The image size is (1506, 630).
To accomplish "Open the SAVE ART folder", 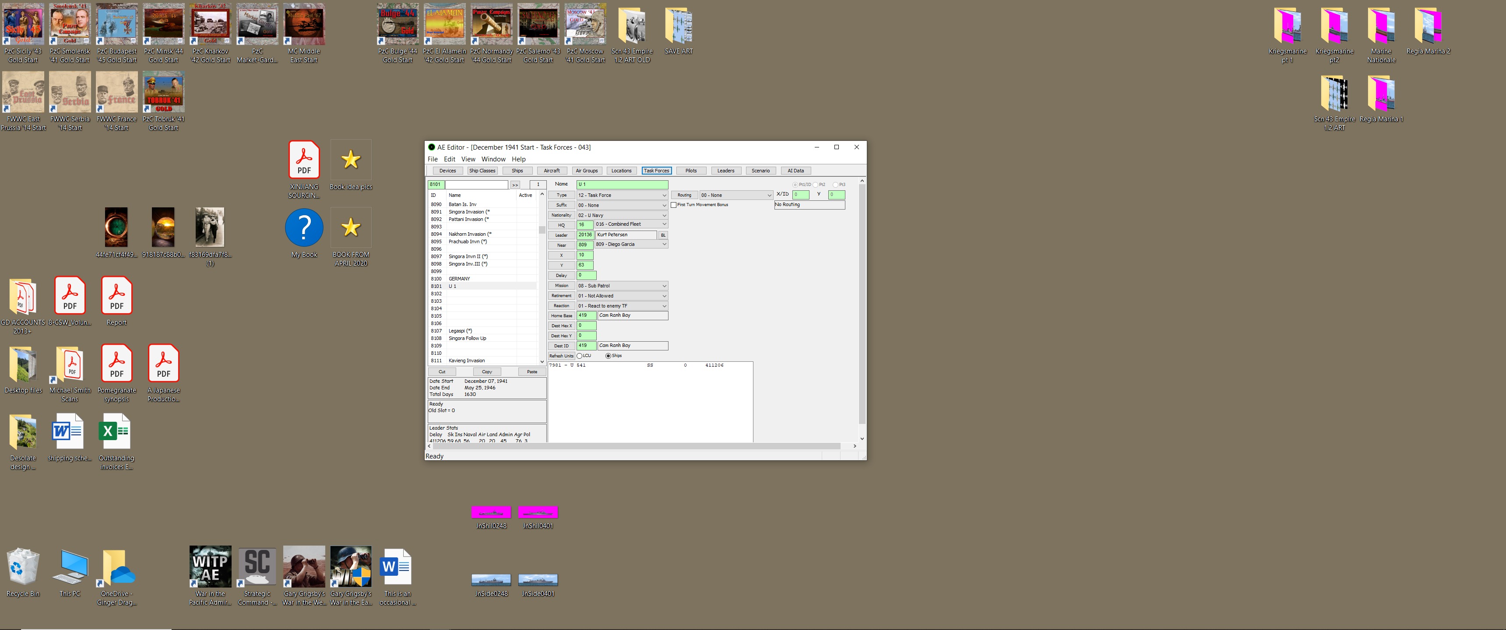I will click(x=678, y=29).
